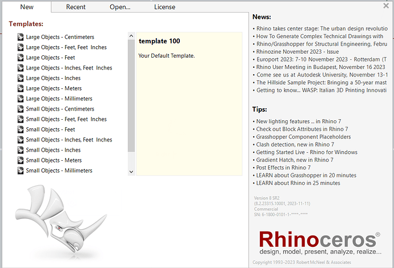Open news: Europort 2023 Rotterdam
The width and height of the screenshot is (394, 268).
pos(321,59)
